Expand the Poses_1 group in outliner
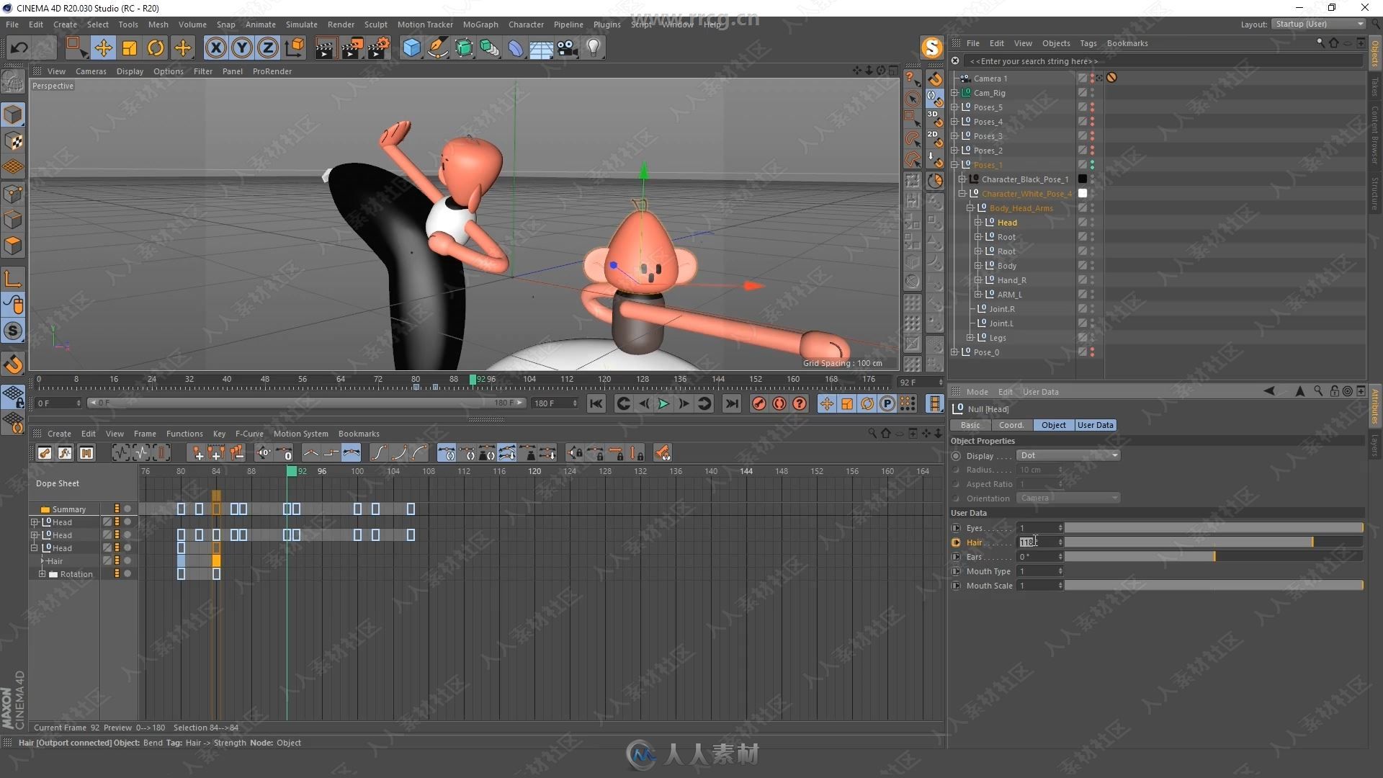The image size is (1383, 778). pyautogui.click(x=957, y=164)
